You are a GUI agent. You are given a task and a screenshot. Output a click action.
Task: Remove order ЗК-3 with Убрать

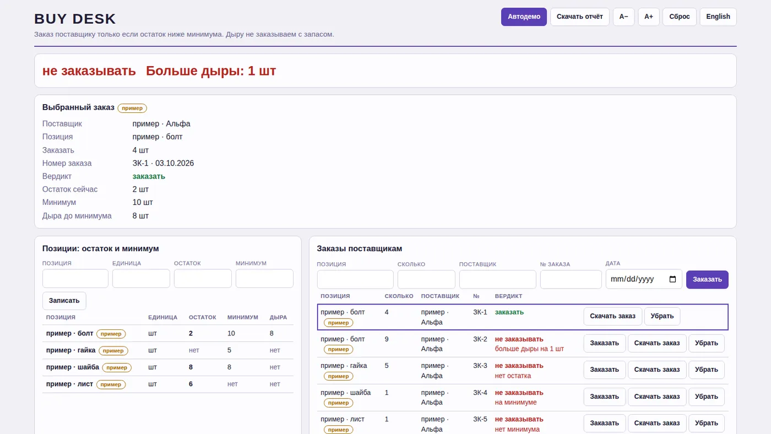[x=707, y=370]
